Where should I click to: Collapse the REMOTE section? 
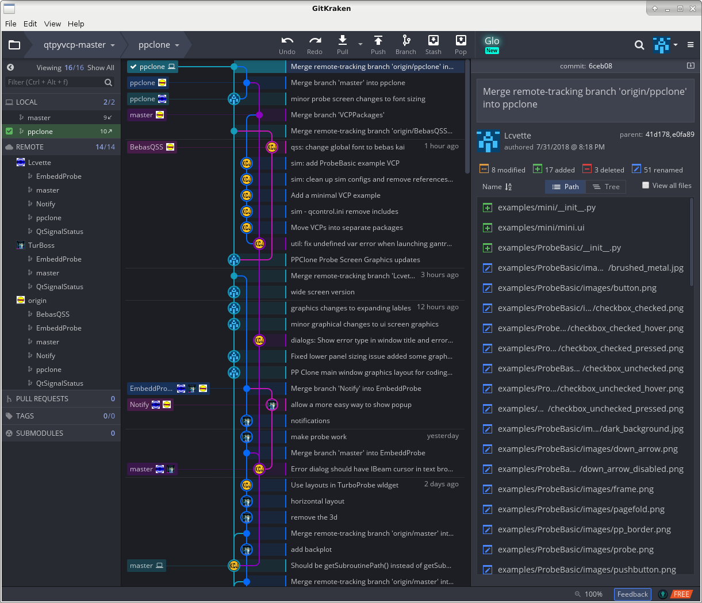coord(60,147)
